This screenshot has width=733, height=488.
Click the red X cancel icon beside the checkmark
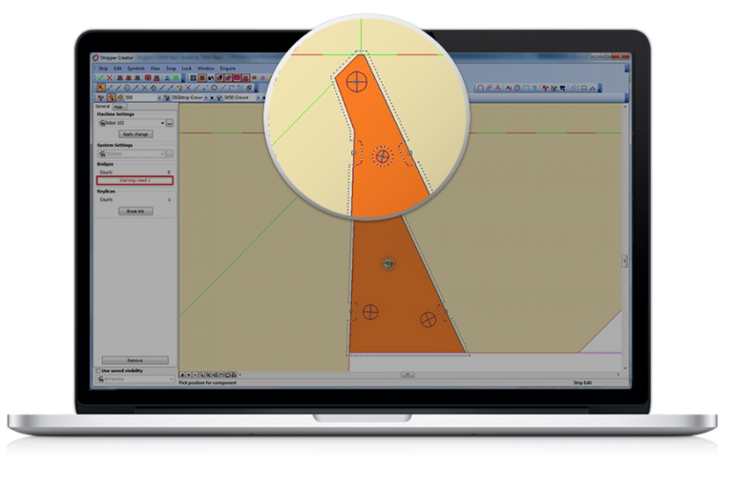pos(109,78)
